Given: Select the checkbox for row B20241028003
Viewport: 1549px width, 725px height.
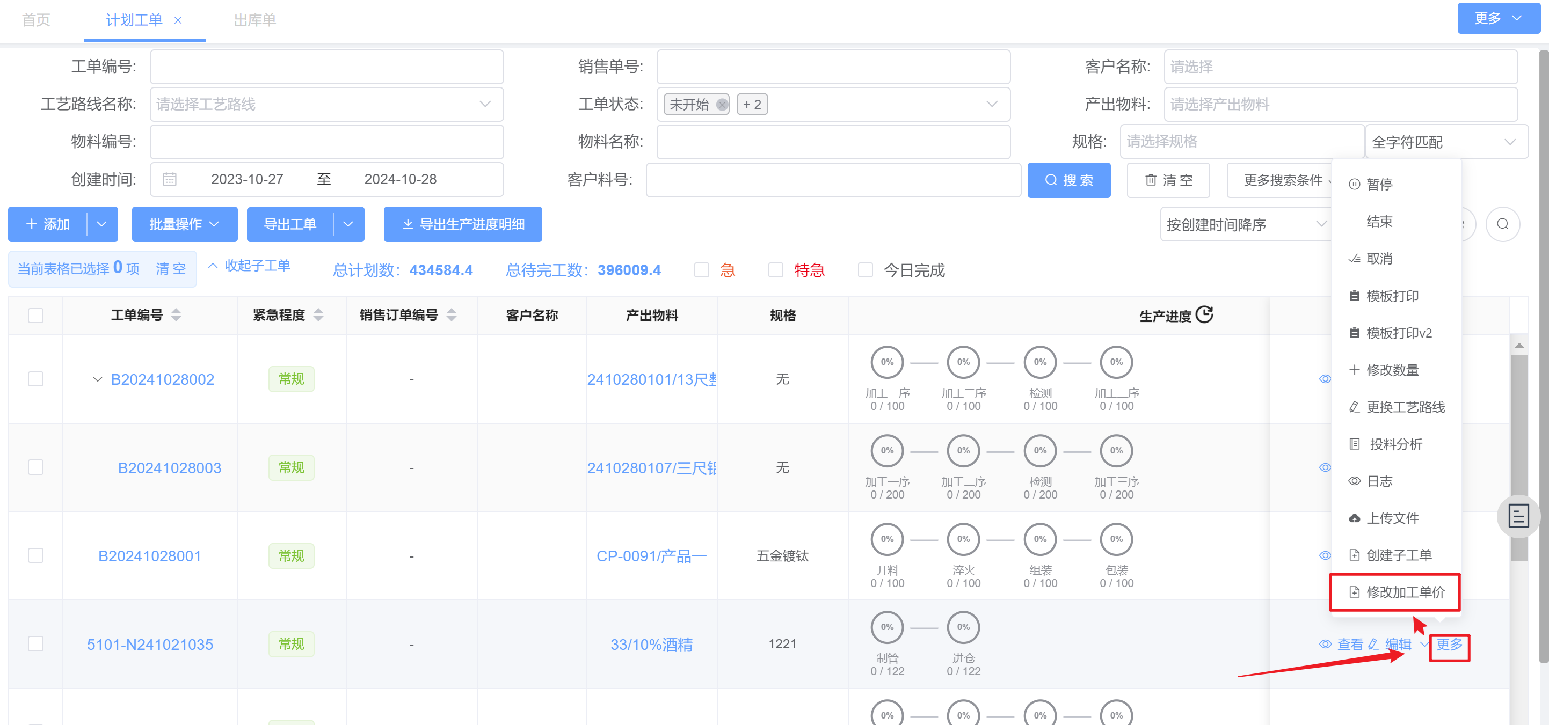Looking at the screenshot, I should [36, 467].
